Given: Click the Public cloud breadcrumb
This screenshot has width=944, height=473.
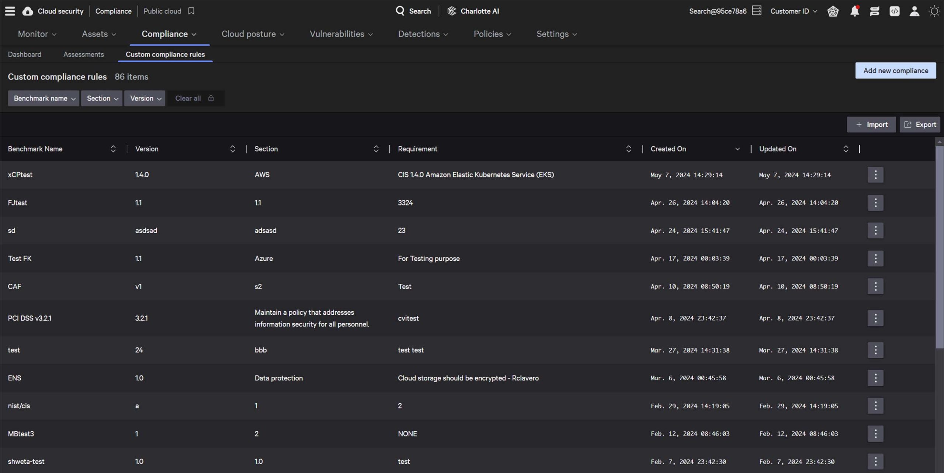Looking at the screenshot, I should [162, 11].
